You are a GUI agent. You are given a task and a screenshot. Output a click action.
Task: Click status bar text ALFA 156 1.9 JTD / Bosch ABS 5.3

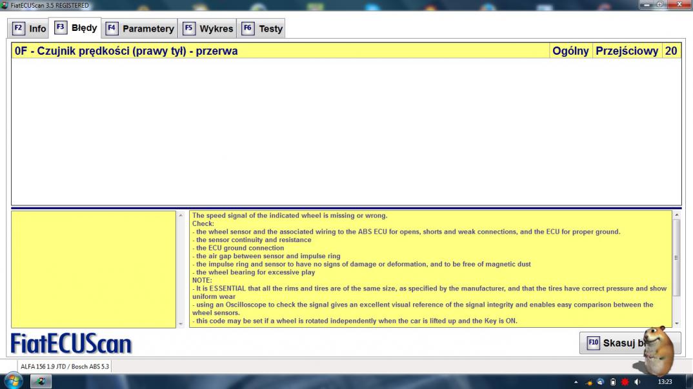65,366
